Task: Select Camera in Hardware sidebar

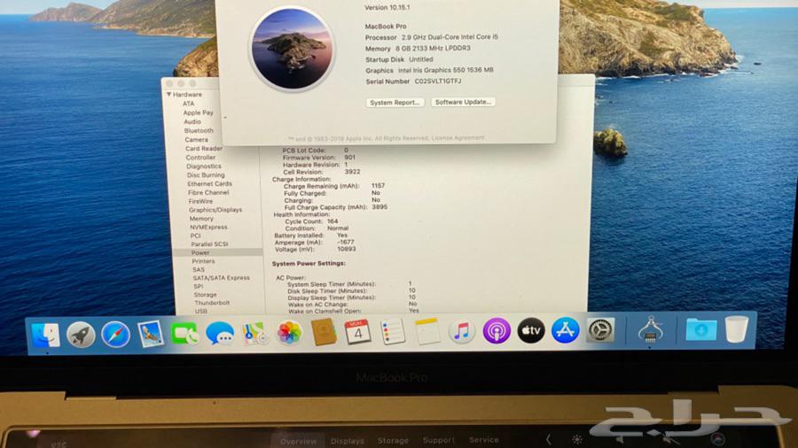Action: click(x=197, y=140)
